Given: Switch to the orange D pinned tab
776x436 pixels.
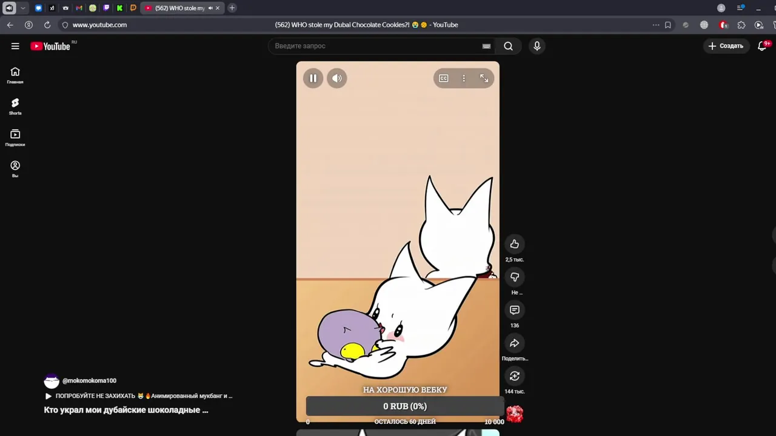Looking at the screenshot, I should point(133,8).
